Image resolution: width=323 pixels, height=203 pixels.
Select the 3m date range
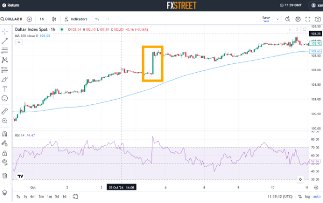pyautogui.click(x=41, y=197)
